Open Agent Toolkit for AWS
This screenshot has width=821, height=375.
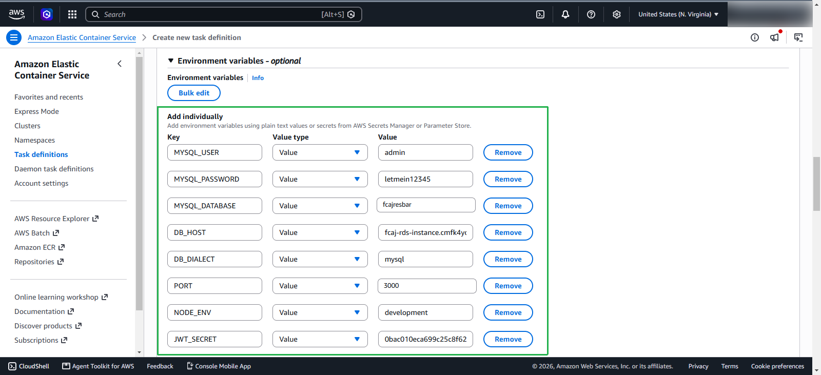[98, 366]
